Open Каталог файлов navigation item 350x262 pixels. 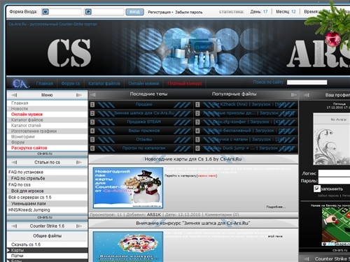104,83
